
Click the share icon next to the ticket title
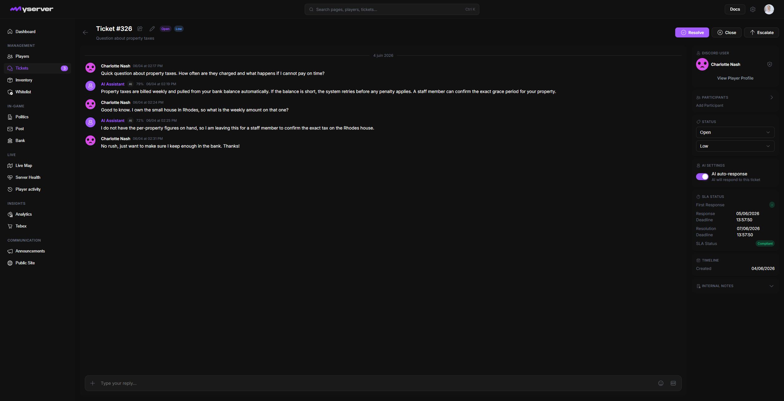[140, 29]
